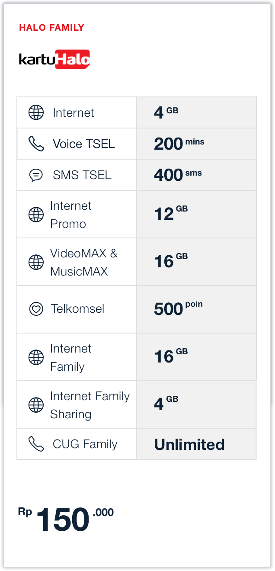The width and height of the screenshot is (275, 571).
Task: Click the globe icon beside VideoMAX & MusicMAX
Action: pos(36,262)
